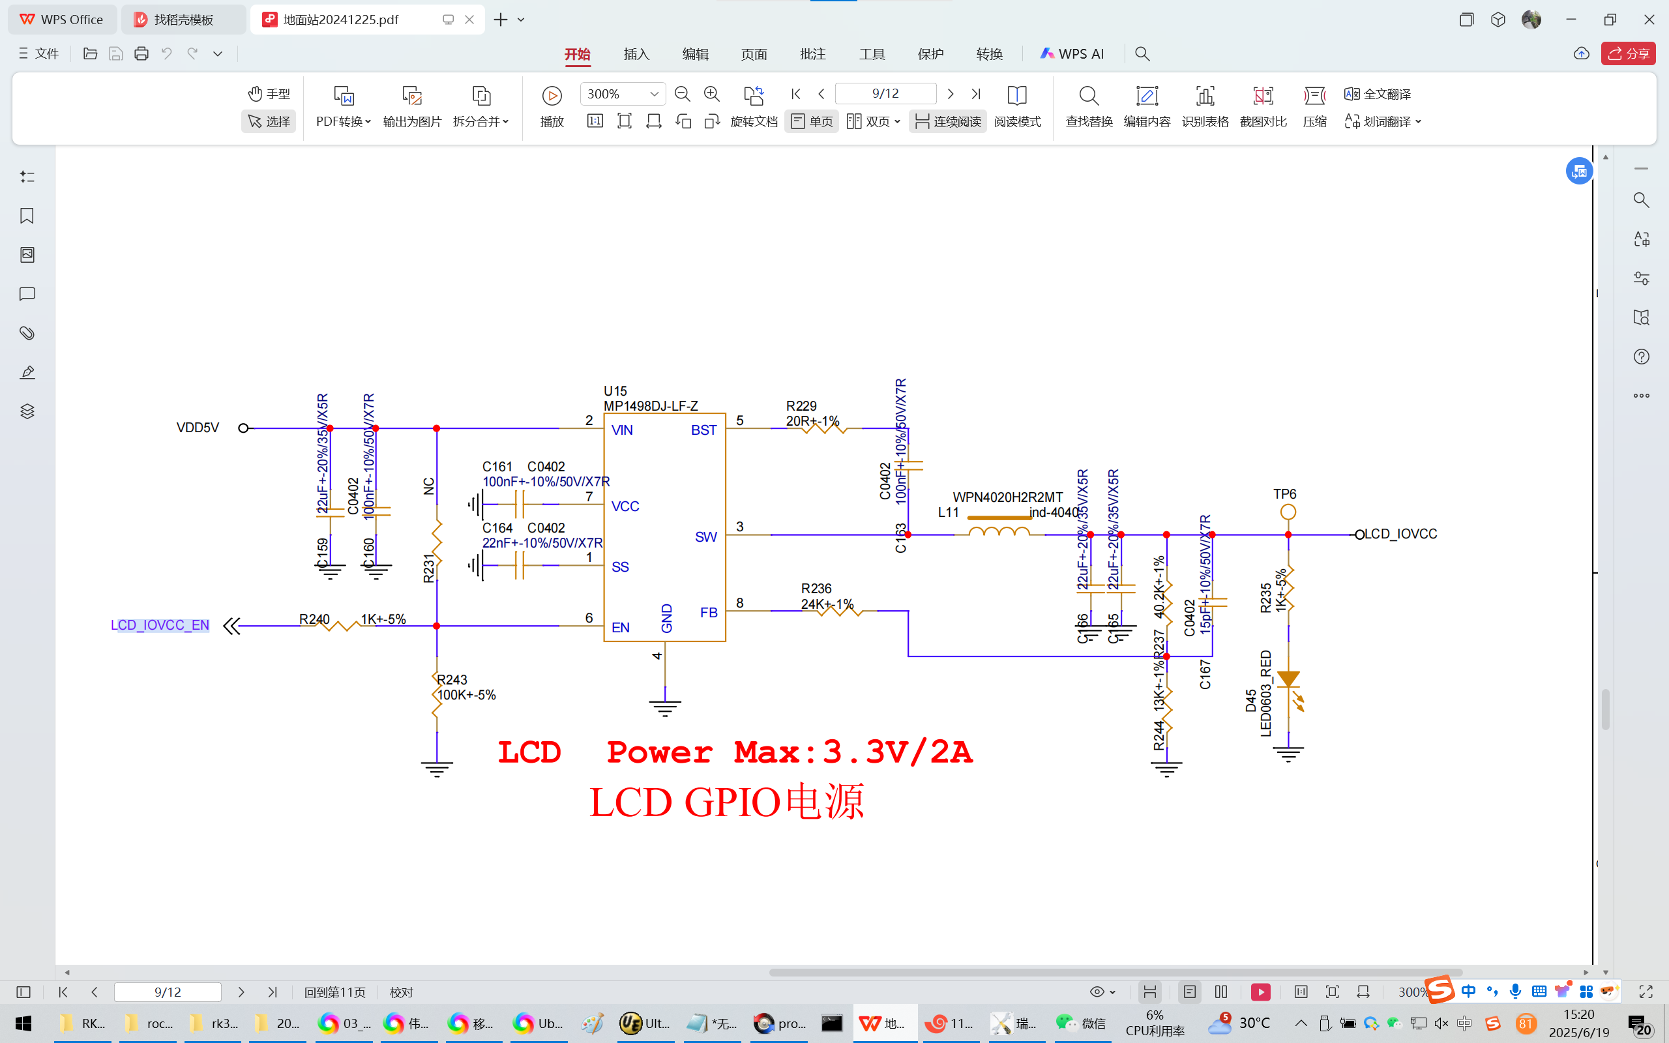
Task: Switch to 开始 ribbon tab
Action: click(x=577, y=54)
